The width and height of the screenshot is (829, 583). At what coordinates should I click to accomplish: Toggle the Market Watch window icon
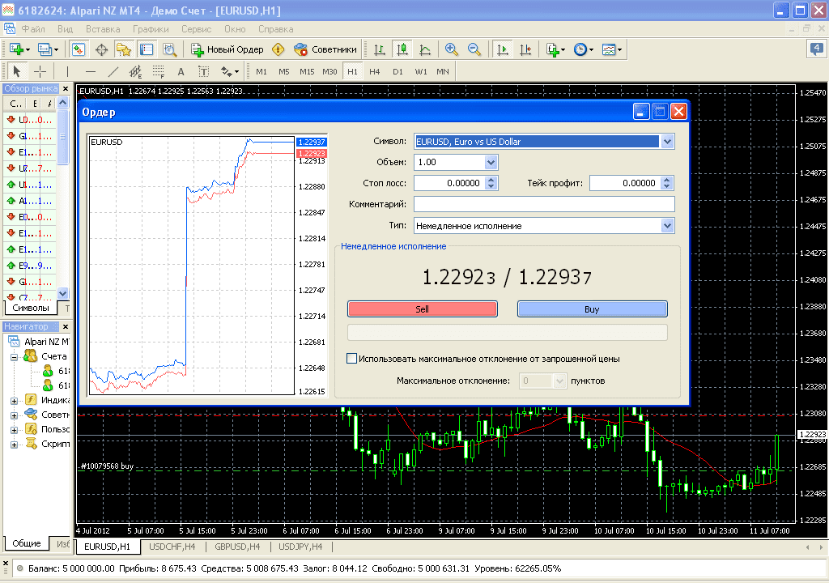pos(79,49)
